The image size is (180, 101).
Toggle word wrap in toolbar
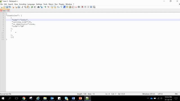point(58,7)
